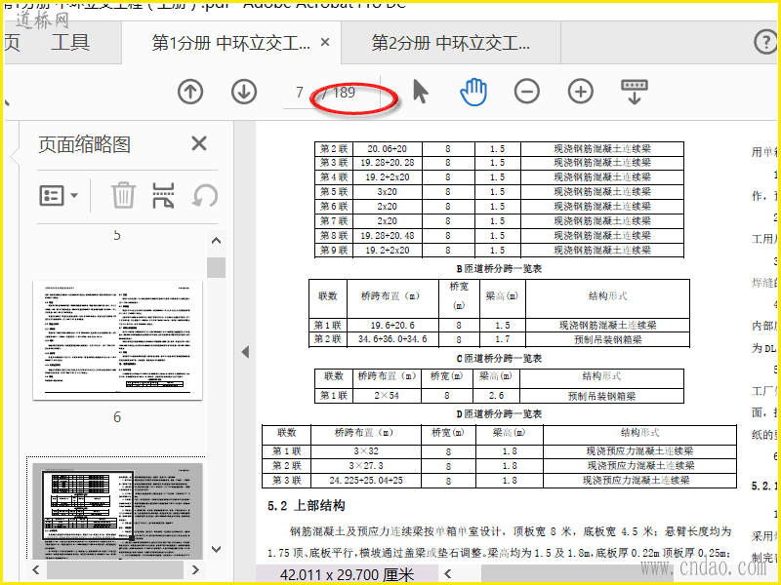Activate the arrow selection tool

coord(421,92)
